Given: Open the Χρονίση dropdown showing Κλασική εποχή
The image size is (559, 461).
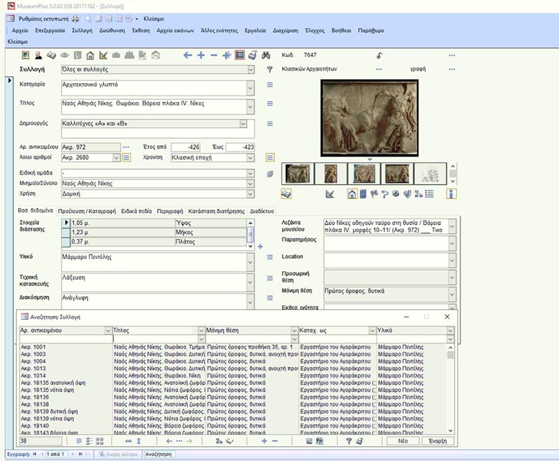Looking at the screenshot, I should tap(251, 158).
